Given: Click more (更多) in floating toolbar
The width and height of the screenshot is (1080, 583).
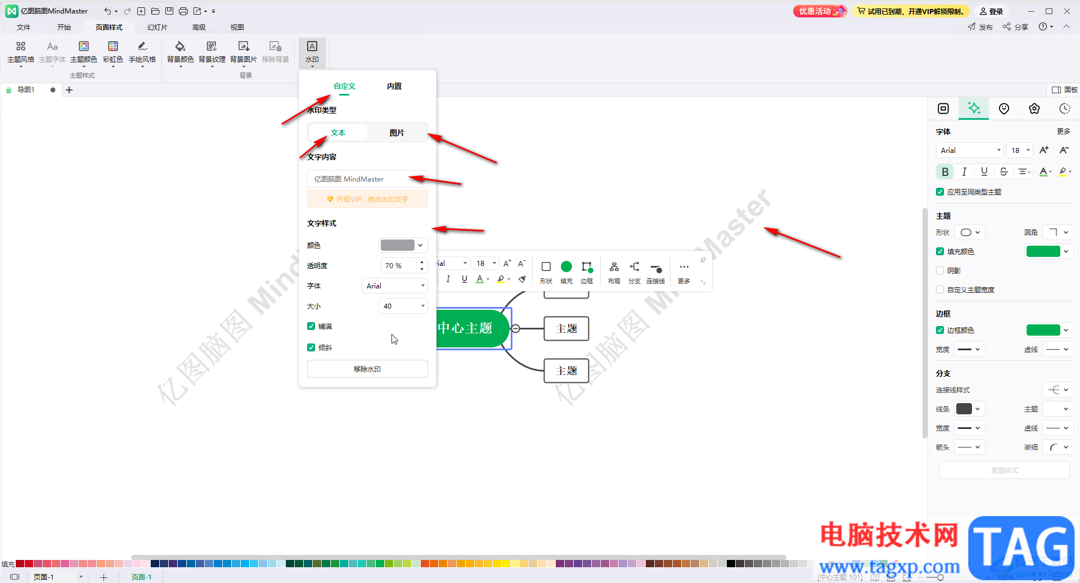Looking at the screenshot, I should tap(684, 272).
